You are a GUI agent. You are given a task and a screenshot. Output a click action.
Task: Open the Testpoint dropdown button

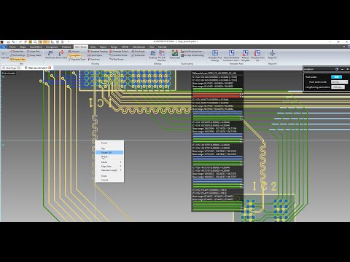(x=272, y=55)
